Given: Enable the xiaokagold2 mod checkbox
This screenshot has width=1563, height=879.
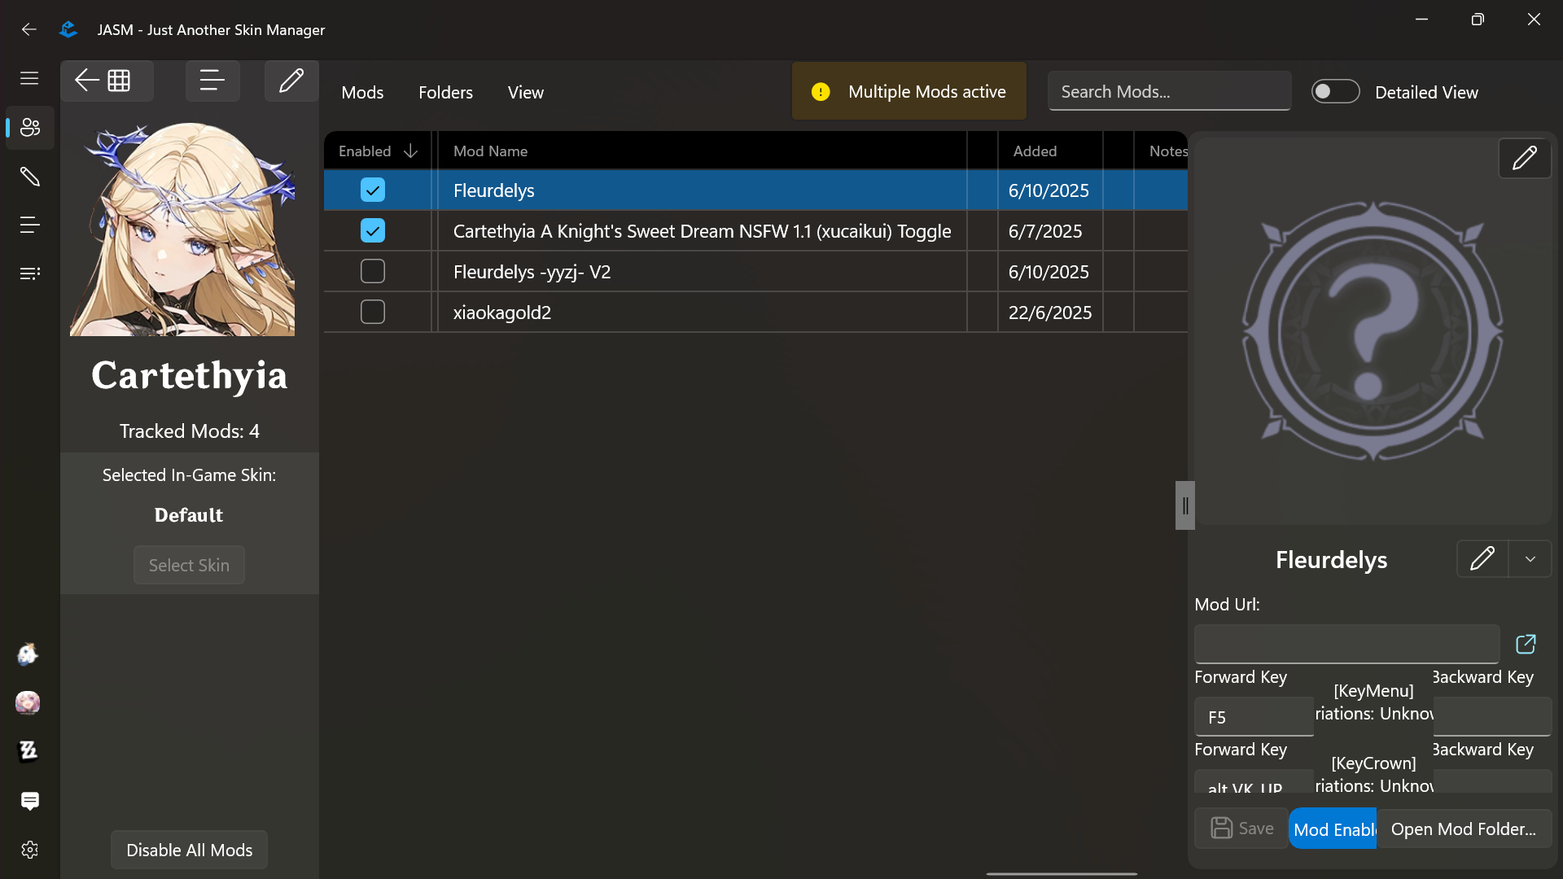Looking at the screenshot, I should [373, 313].
